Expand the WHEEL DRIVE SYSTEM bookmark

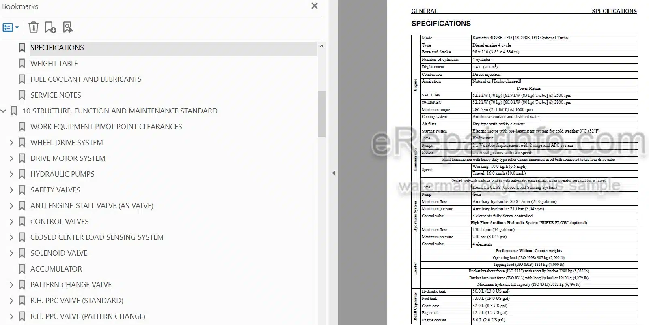pos(11,143)
